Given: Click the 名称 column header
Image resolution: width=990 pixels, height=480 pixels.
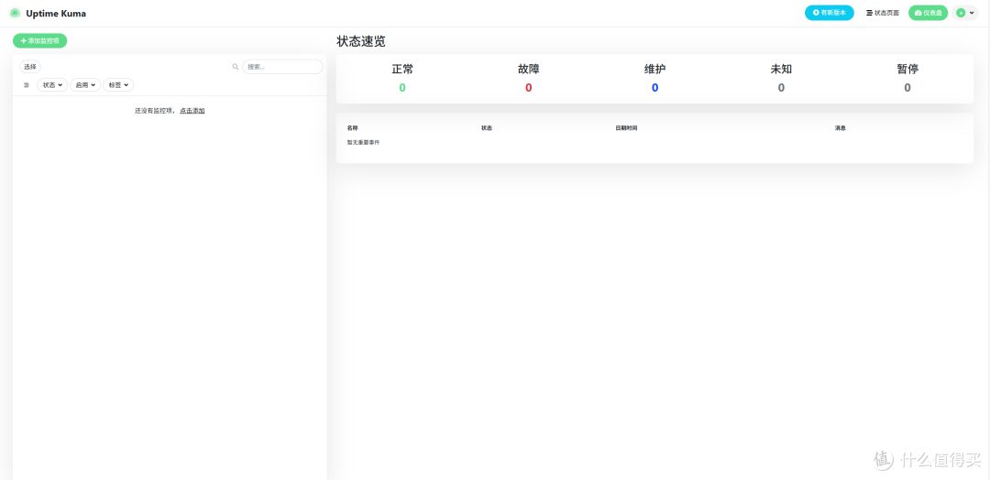Looking at the screenshot, I should pos(352,128).
